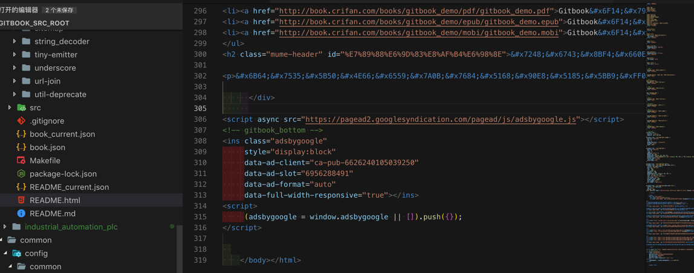Click the README_current.json braces icon
The height and width of the screenshot is (273, 694).
(x=21, y=187)
